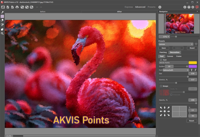Viewport: 200px width, 137px height.
Task: Move text to top-left with arrow
Action: click(161, 108)
